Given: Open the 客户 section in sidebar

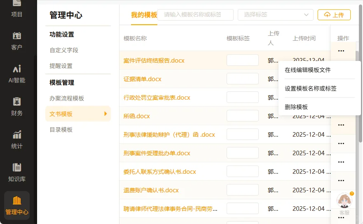Looking at the screenshot, I should (17, 41).
